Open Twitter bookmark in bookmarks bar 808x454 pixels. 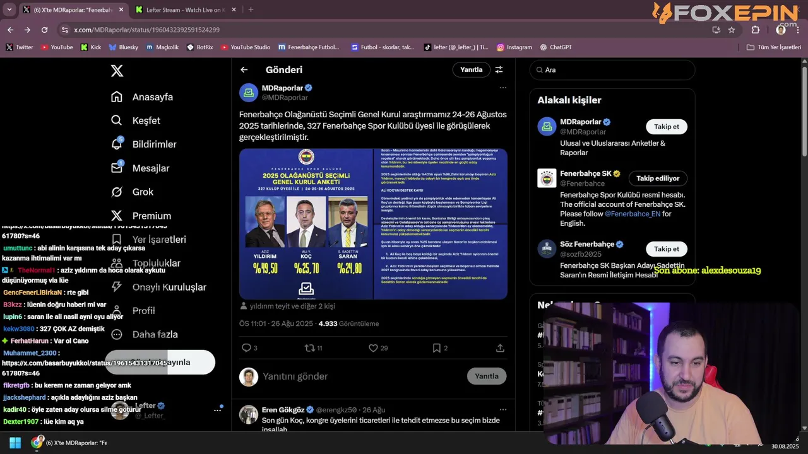[20, 47]
